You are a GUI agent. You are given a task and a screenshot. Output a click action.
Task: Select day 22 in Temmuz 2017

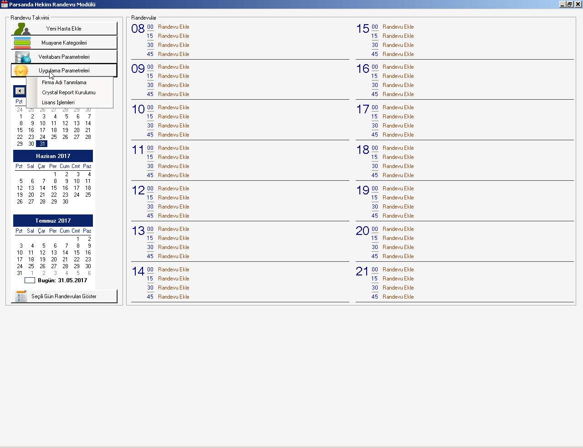77,260
